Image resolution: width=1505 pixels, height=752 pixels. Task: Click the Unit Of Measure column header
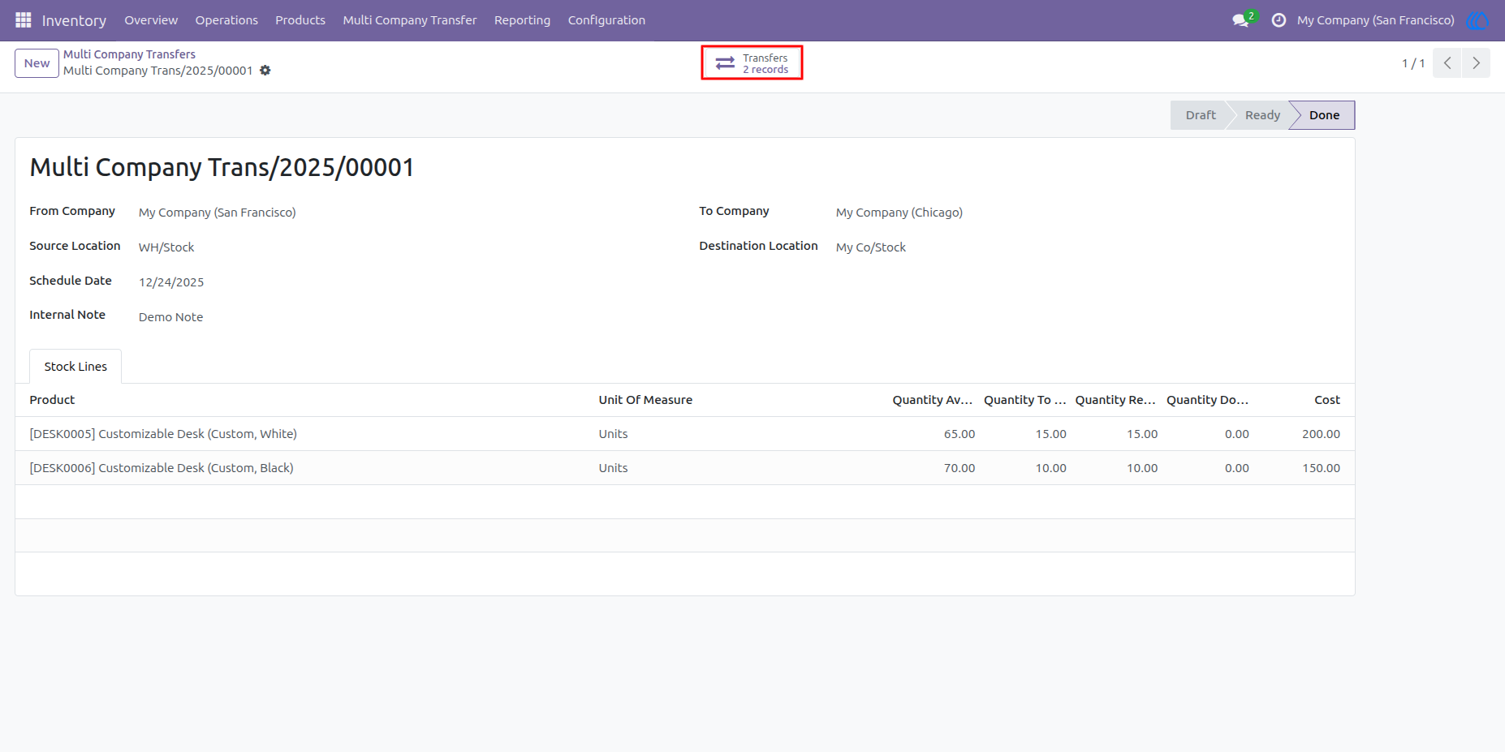(x=645, y=400)
